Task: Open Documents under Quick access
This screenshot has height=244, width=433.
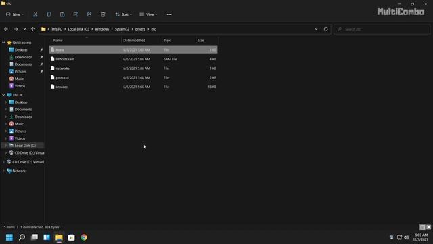Action: [23, 64]
